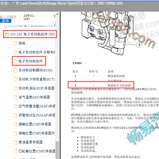Click the 说明 column header
The height and width of the screenshot is (159, 159).
tap(111, 72)
